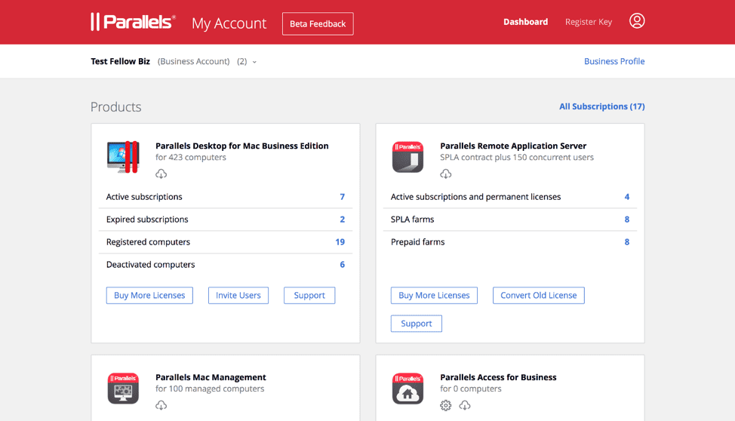
Task: Click the Parallels Remote Application Server title
Action: pos(513,146)
